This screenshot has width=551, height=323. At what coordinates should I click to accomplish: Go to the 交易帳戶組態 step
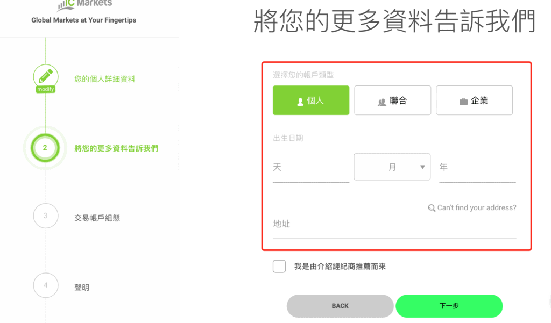(97, 218)
